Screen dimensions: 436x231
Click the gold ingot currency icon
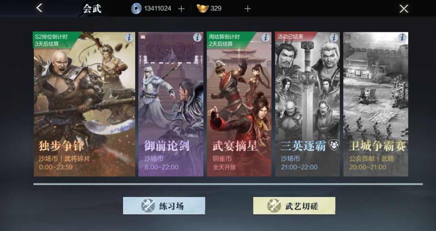coord(203,8)
